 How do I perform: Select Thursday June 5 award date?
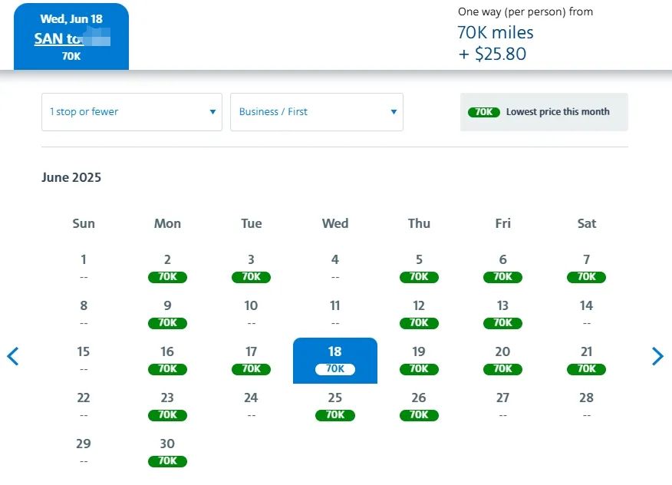pos(419,268)
